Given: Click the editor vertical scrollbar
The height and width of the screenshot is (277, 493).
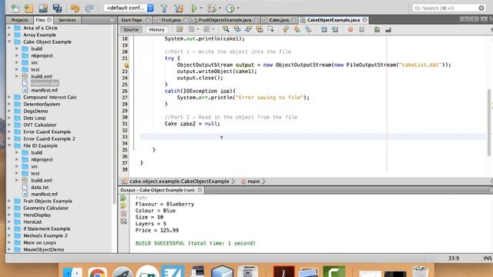Looking at the screenshot, I should (490, 122).
